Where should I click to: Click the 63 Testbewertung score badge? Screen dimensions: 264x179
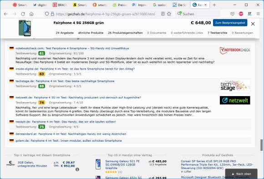pos(41,74)
